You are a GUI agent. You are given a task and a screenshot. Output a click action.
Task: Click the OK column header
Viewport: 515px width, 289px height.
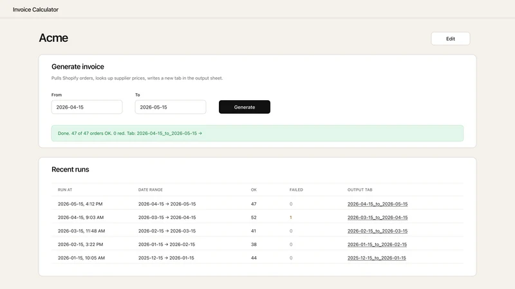(254, 189)
